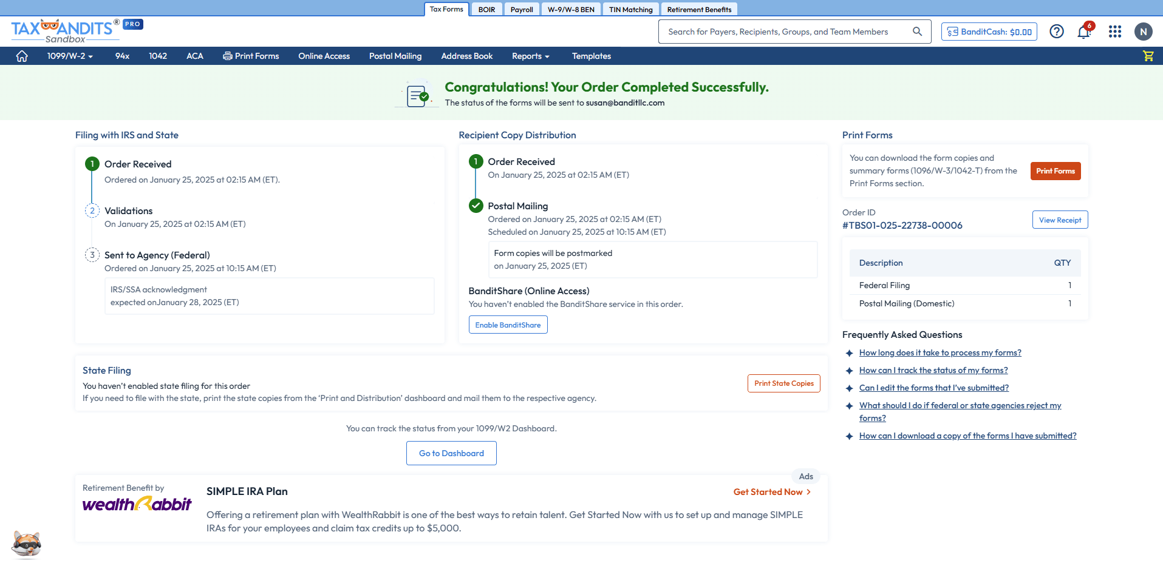
Task: Click the order completed document icon
Action: pyautogui.click(x=417, y=95)
